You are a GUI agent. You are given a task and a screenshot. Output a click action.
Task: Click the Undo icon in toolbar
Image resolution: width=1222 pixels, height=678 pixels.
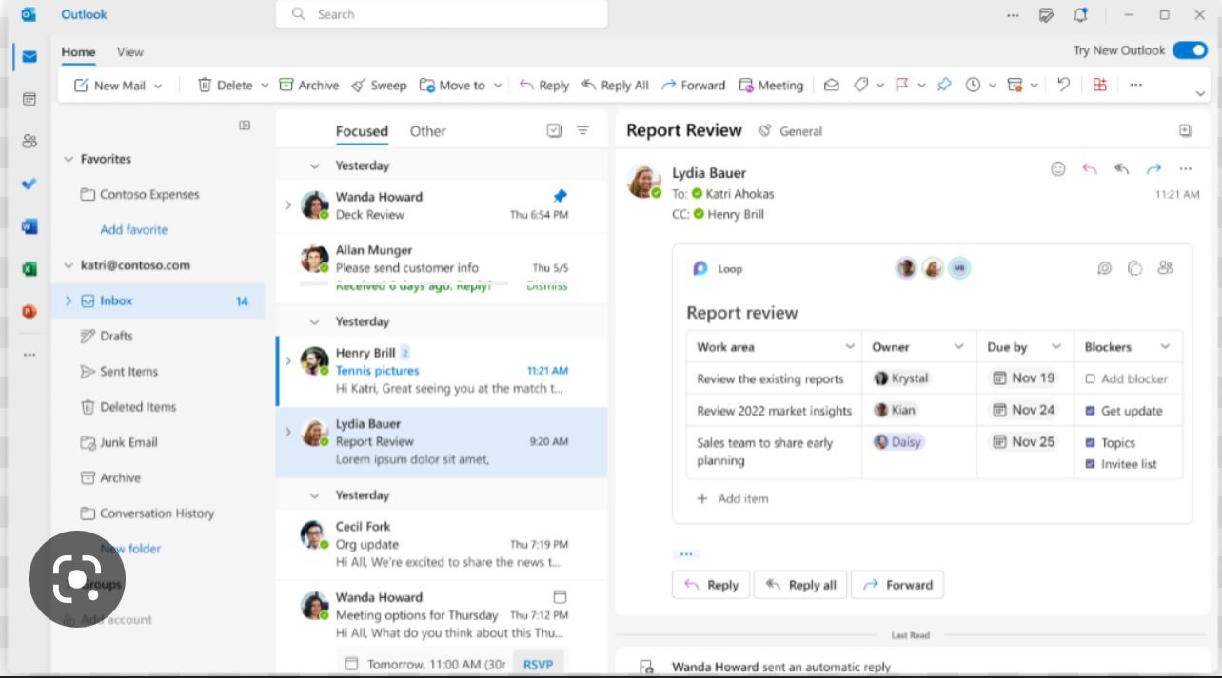point(1063,85)
